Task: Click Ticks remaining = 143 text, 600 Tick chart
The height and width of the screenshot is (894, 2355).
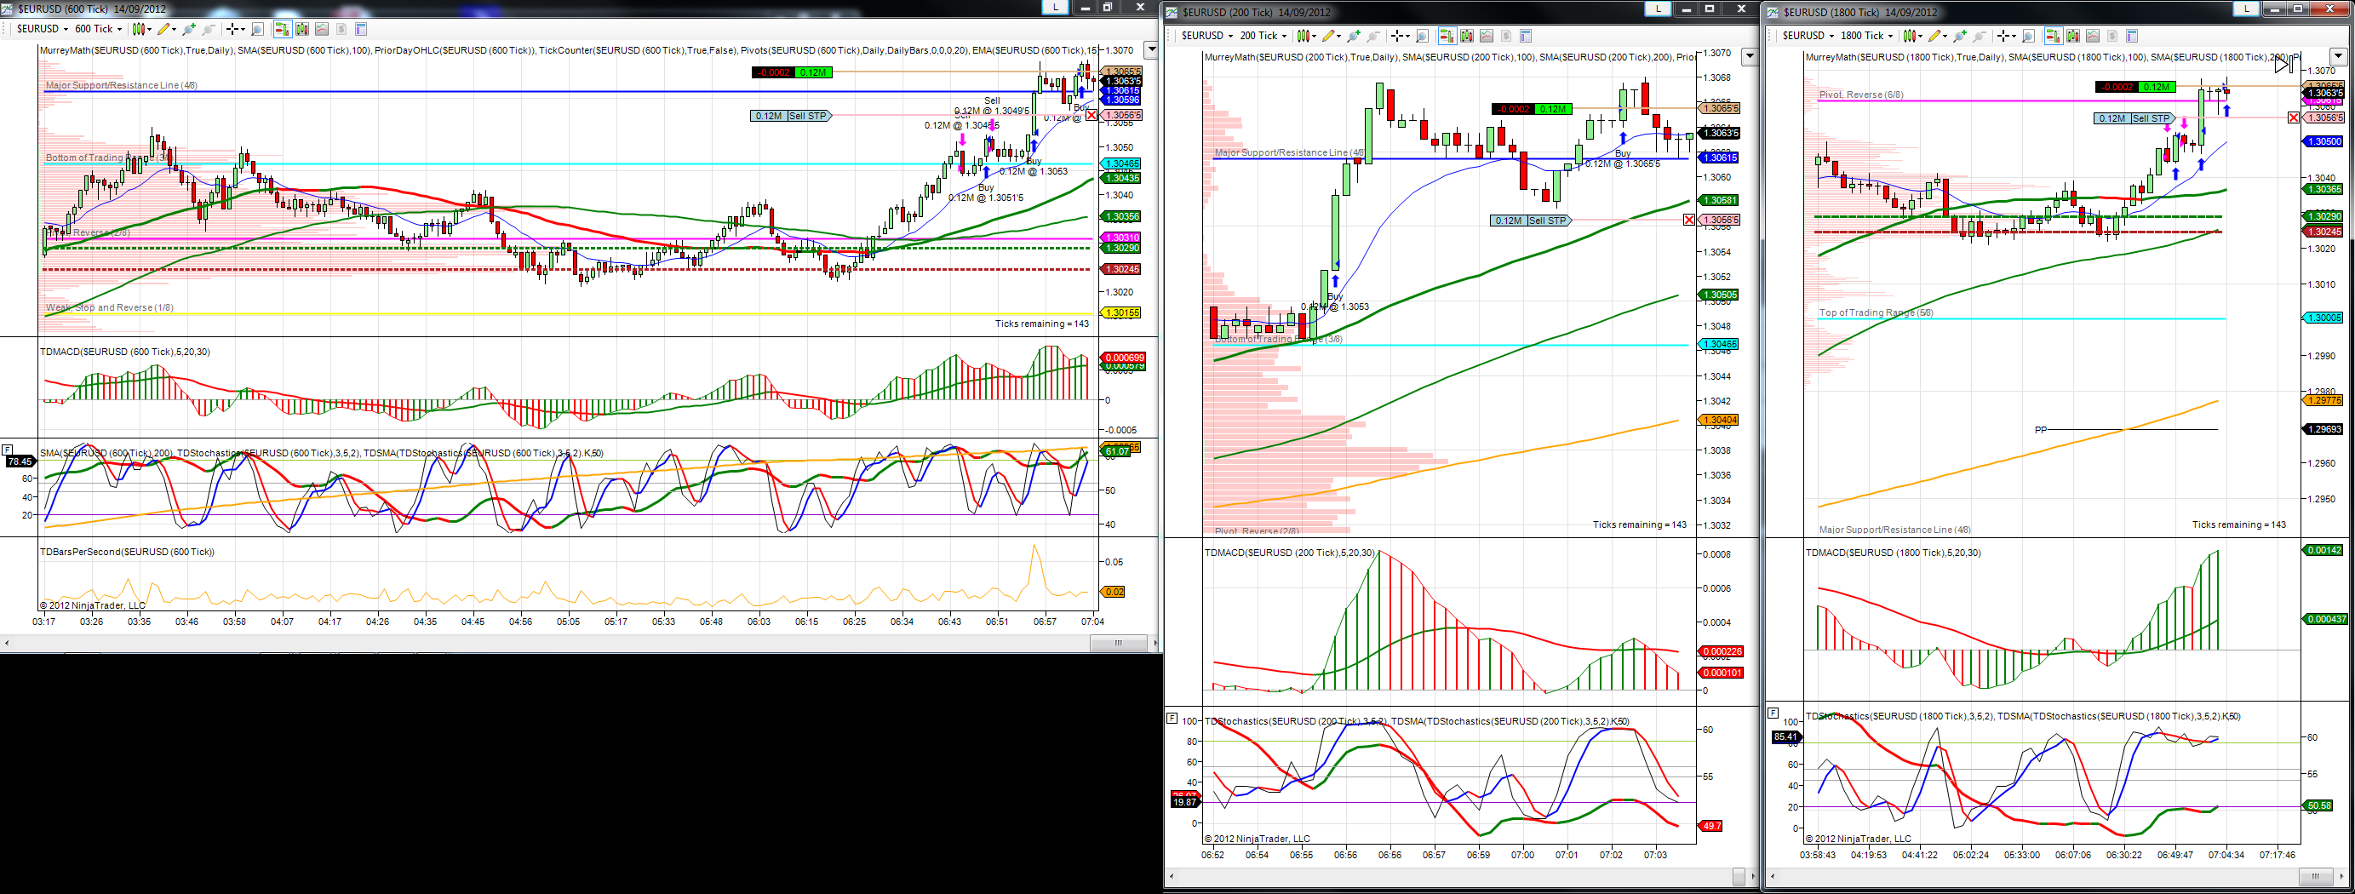Action: point(1042,324)
